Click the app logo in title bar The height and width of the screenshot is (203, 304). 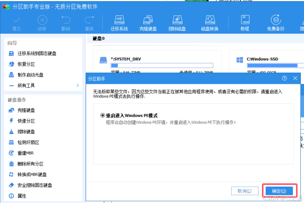pos(6,7)
